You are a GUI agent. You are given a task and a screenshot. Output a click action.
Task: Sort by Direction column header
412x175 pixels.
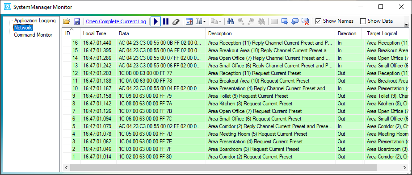click(x=348, y=33)
